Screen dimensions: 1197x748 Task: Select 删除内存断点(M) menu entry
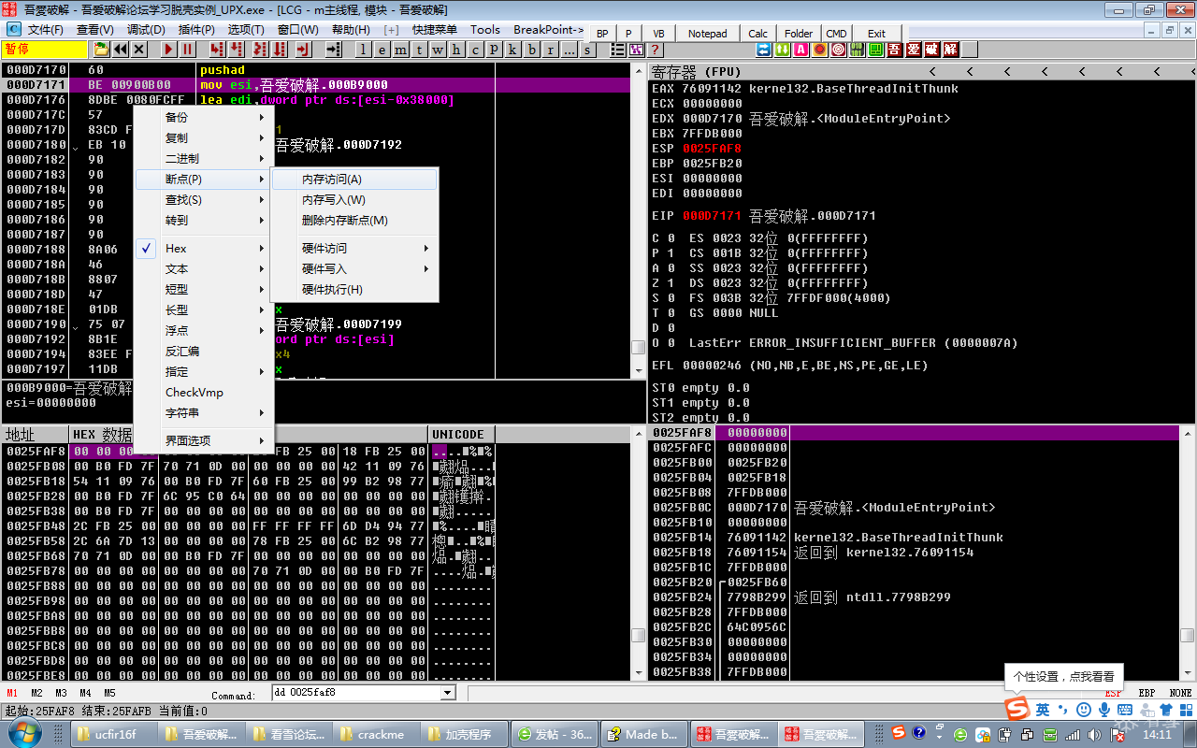(354, 220)
